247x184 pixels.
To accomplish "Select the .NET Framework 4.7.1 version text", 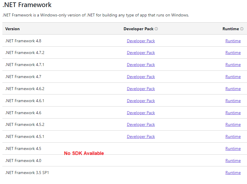I will (25, 65).
